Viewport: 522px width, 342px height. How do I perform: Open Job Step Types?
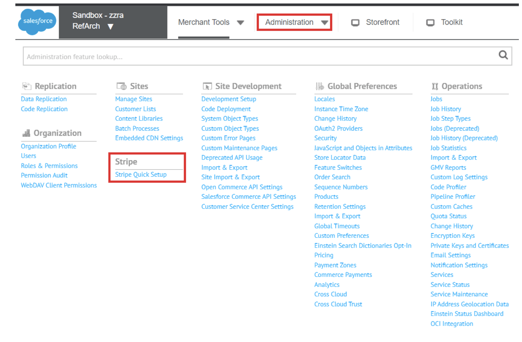pos(450,118)
